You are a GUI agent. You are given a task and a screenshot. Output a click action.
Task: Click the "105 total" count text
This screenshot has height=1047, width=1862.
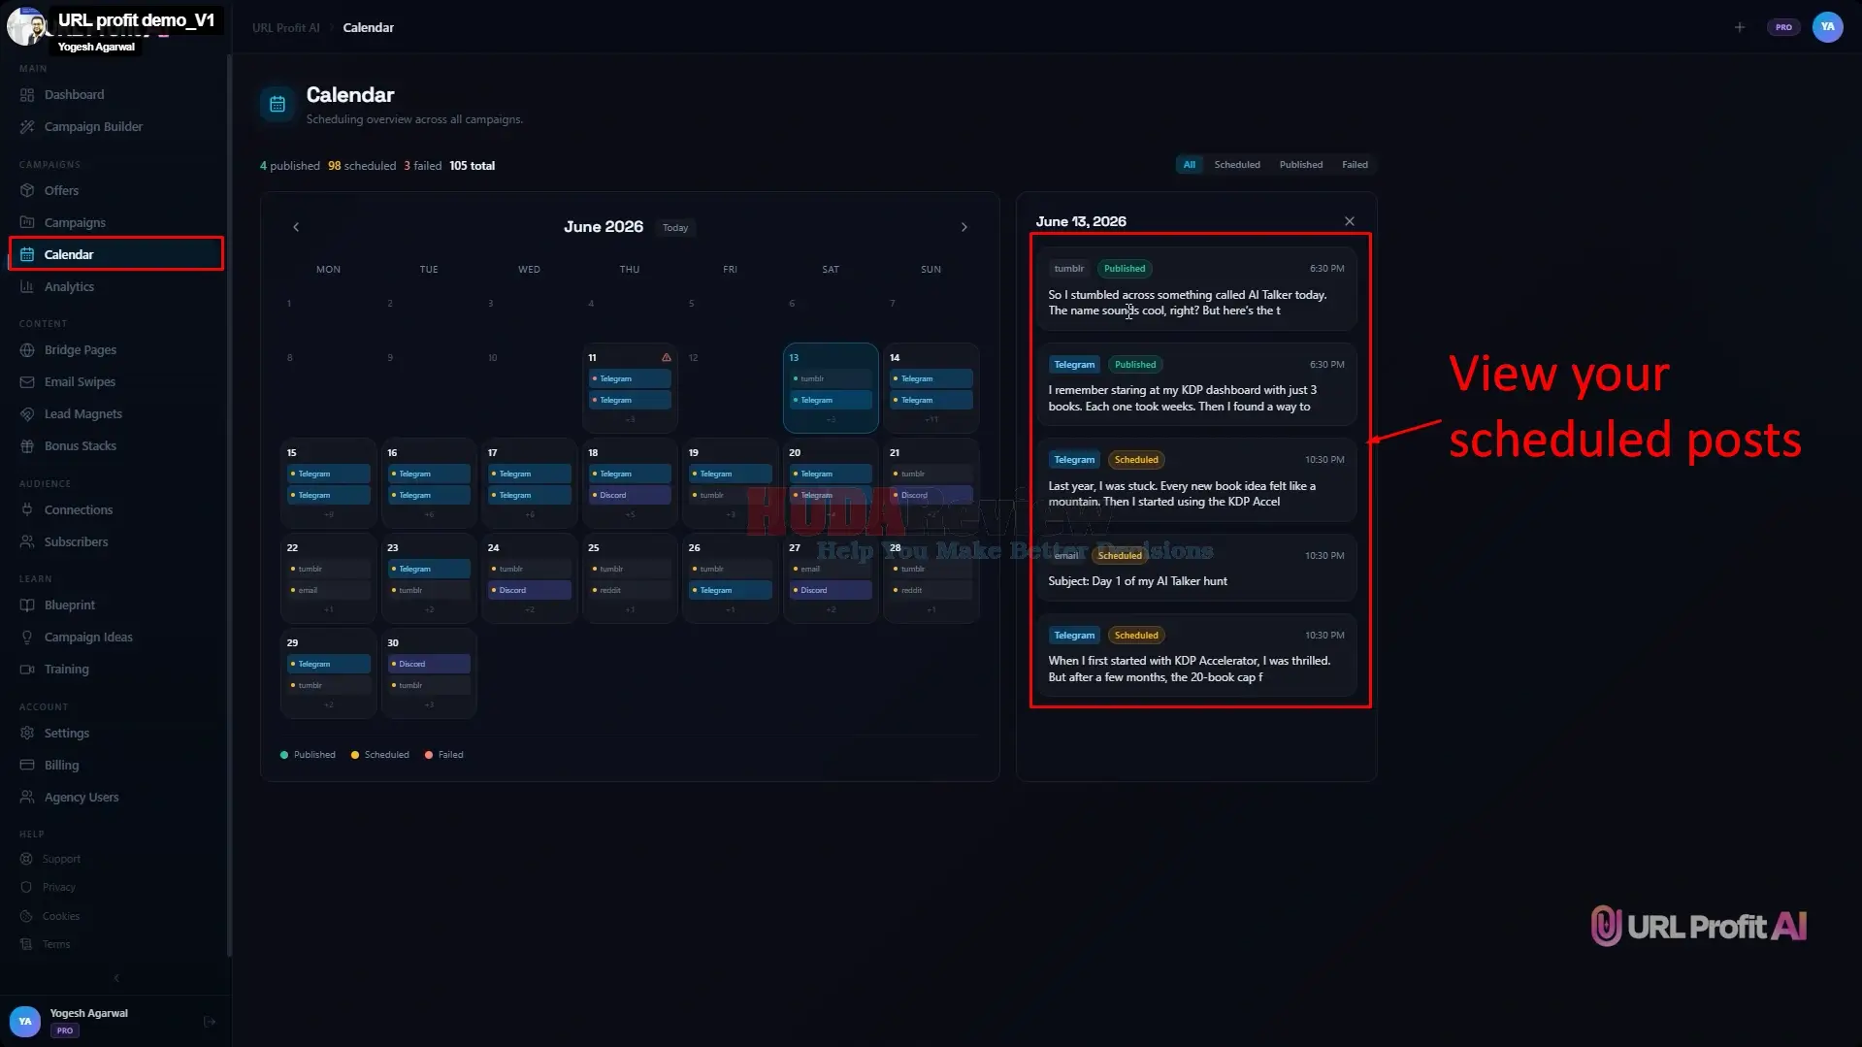472,166
